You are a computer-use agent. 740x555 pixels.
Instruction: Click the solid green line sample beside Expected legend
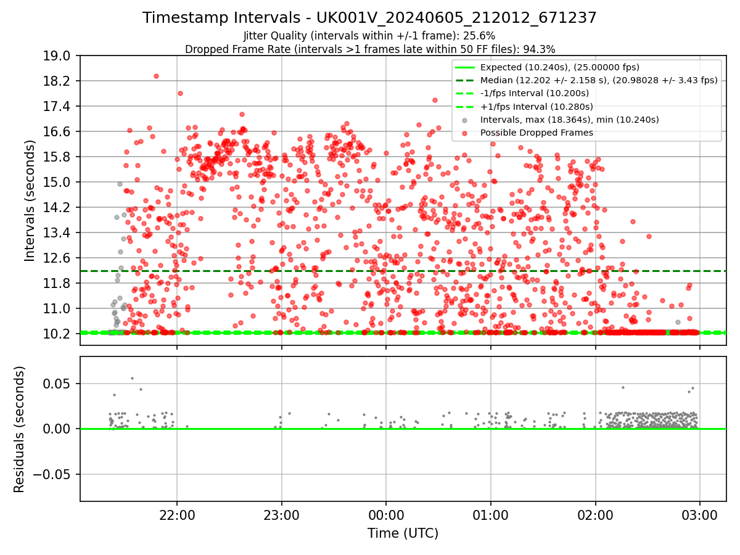pyautogui.click(x=465, y=67)
